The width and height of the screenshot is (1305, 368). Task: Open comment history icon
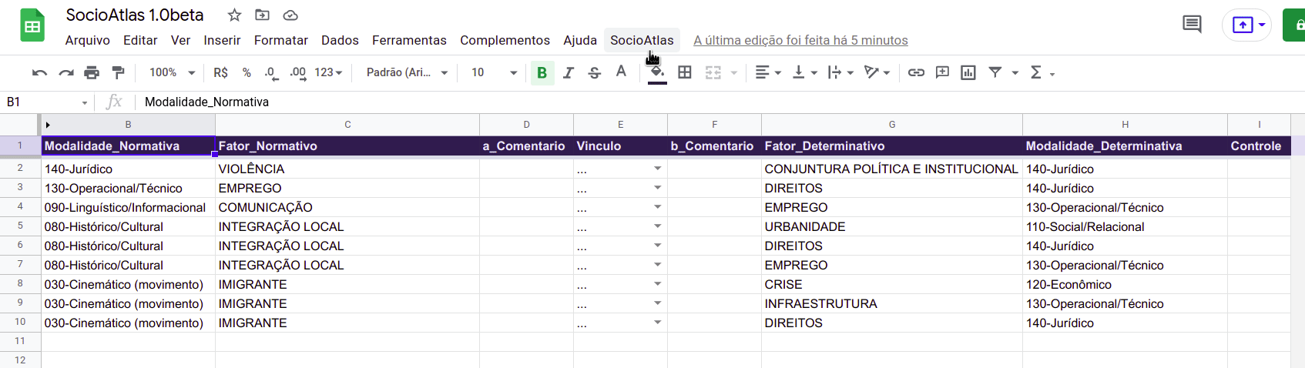[1192, 25]
